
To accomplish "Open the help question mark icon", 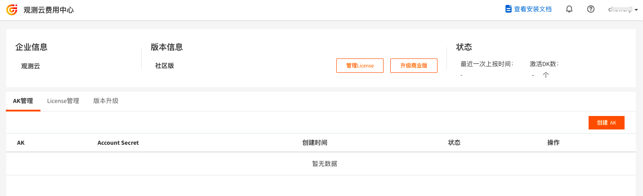I will tap(591, 9).
